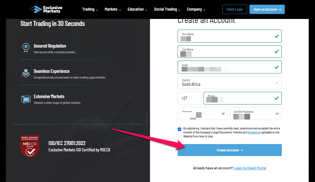Screen dimensions: 315x182
Task: Click the Assured Regulation heading
Action: pyautogui.click(x=50, y=46)
